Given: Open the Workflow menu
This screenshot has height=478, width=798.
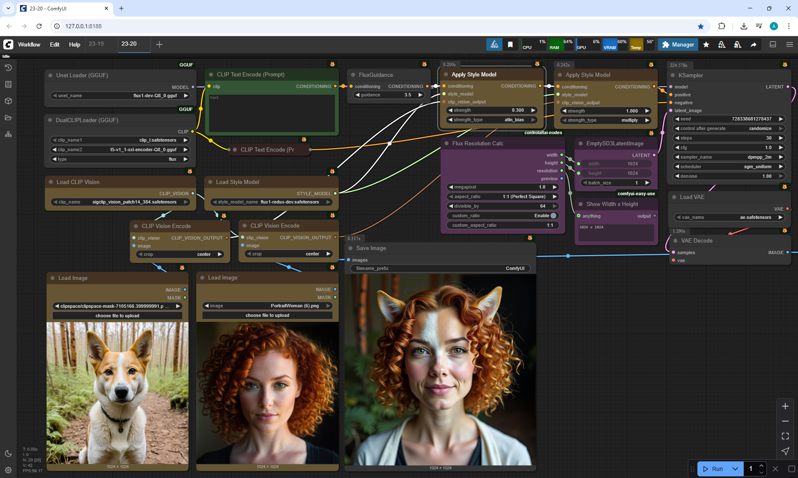Looking at the screenshot, I should (29, 44).
